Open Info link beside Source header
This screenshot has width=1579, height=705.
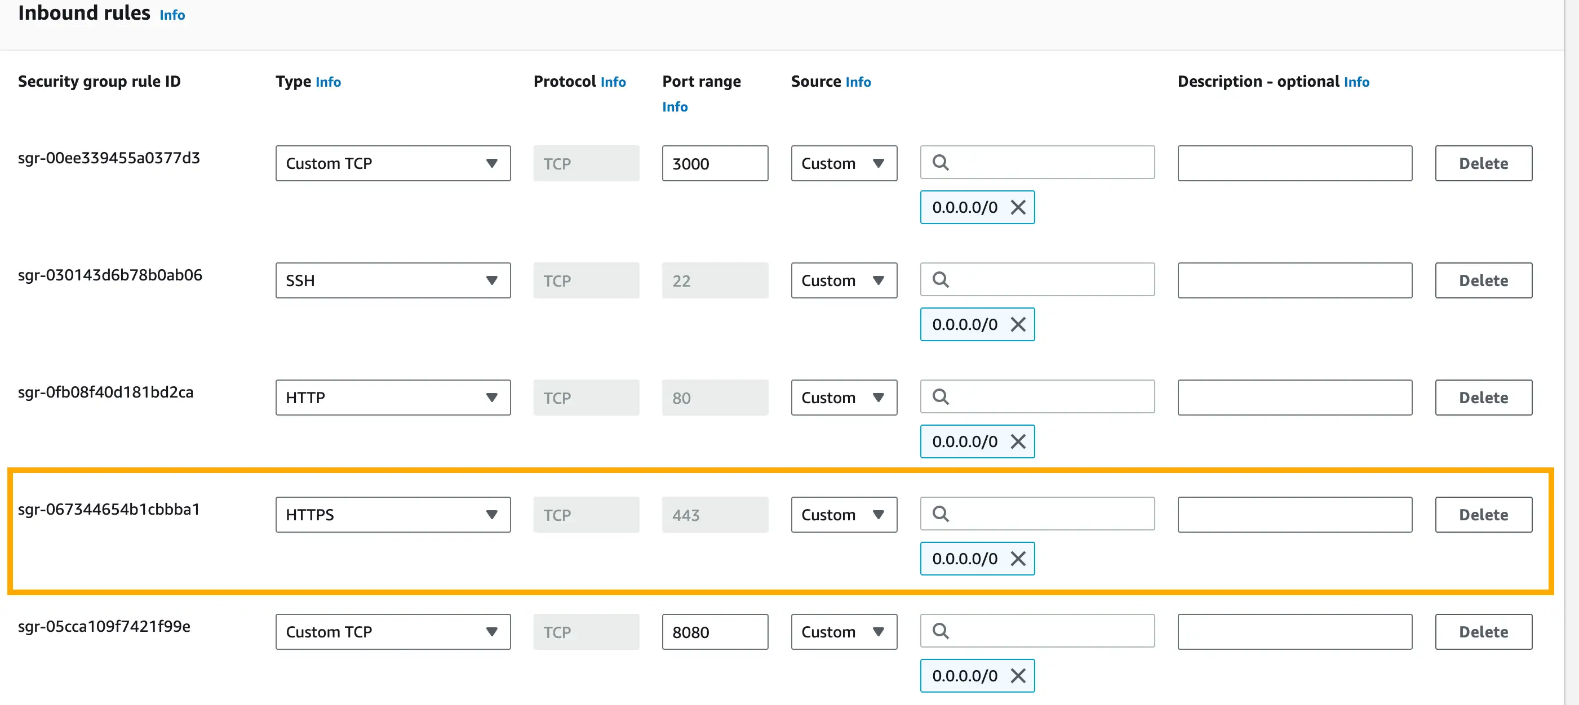tap(858, 82)
